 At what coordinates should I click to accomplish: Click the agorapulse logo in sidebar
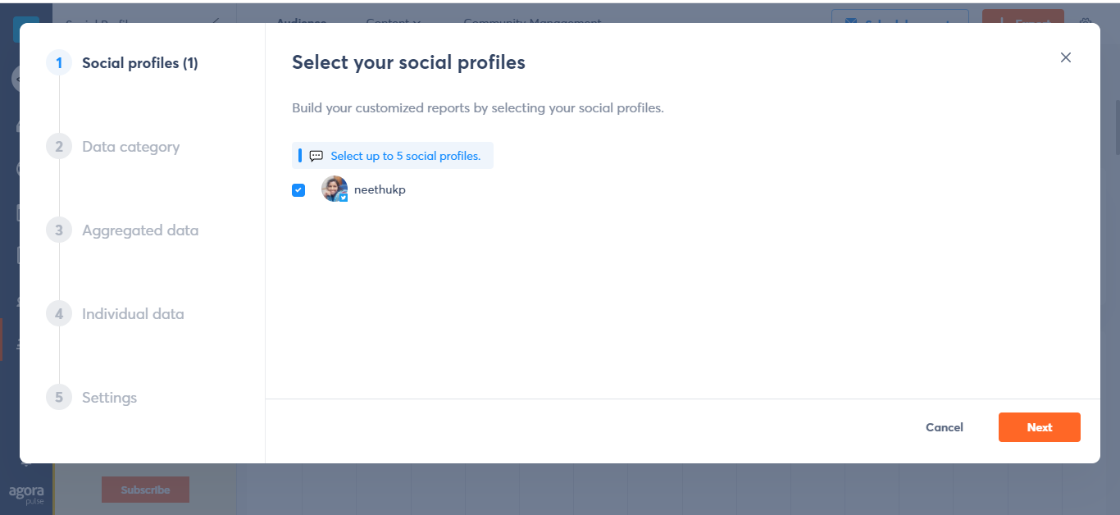[26, 494]
